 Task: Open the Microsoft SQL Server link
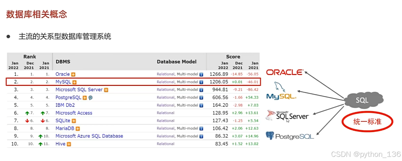[79, 90]
